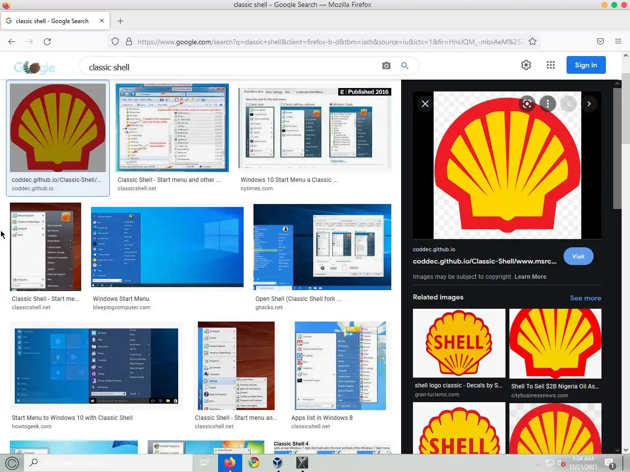Click nytimes.com source label

point(256,188)
